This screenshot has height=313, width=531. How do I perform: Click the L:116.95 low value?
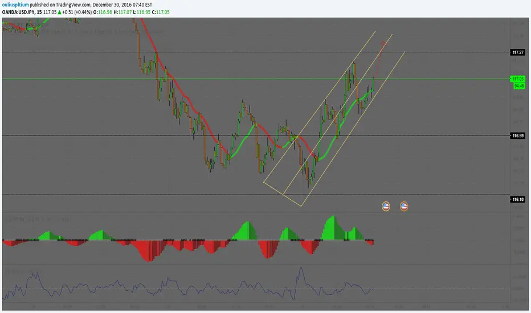[x=141, y=12]
